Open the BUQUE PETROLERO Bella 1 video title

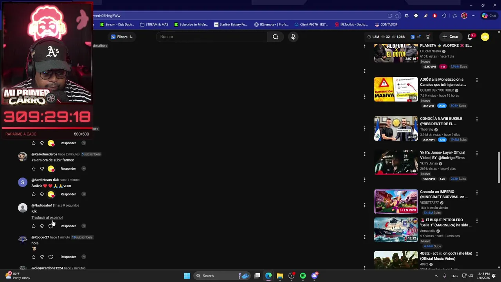[x=446, y=222]
